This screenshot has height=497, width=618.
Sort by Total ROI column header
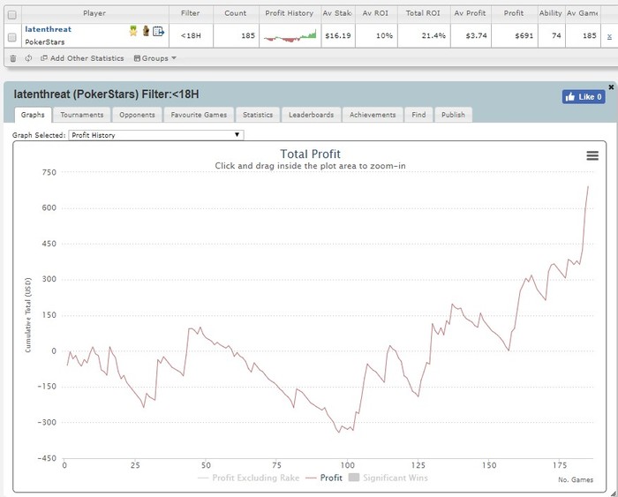click(423, 13)
